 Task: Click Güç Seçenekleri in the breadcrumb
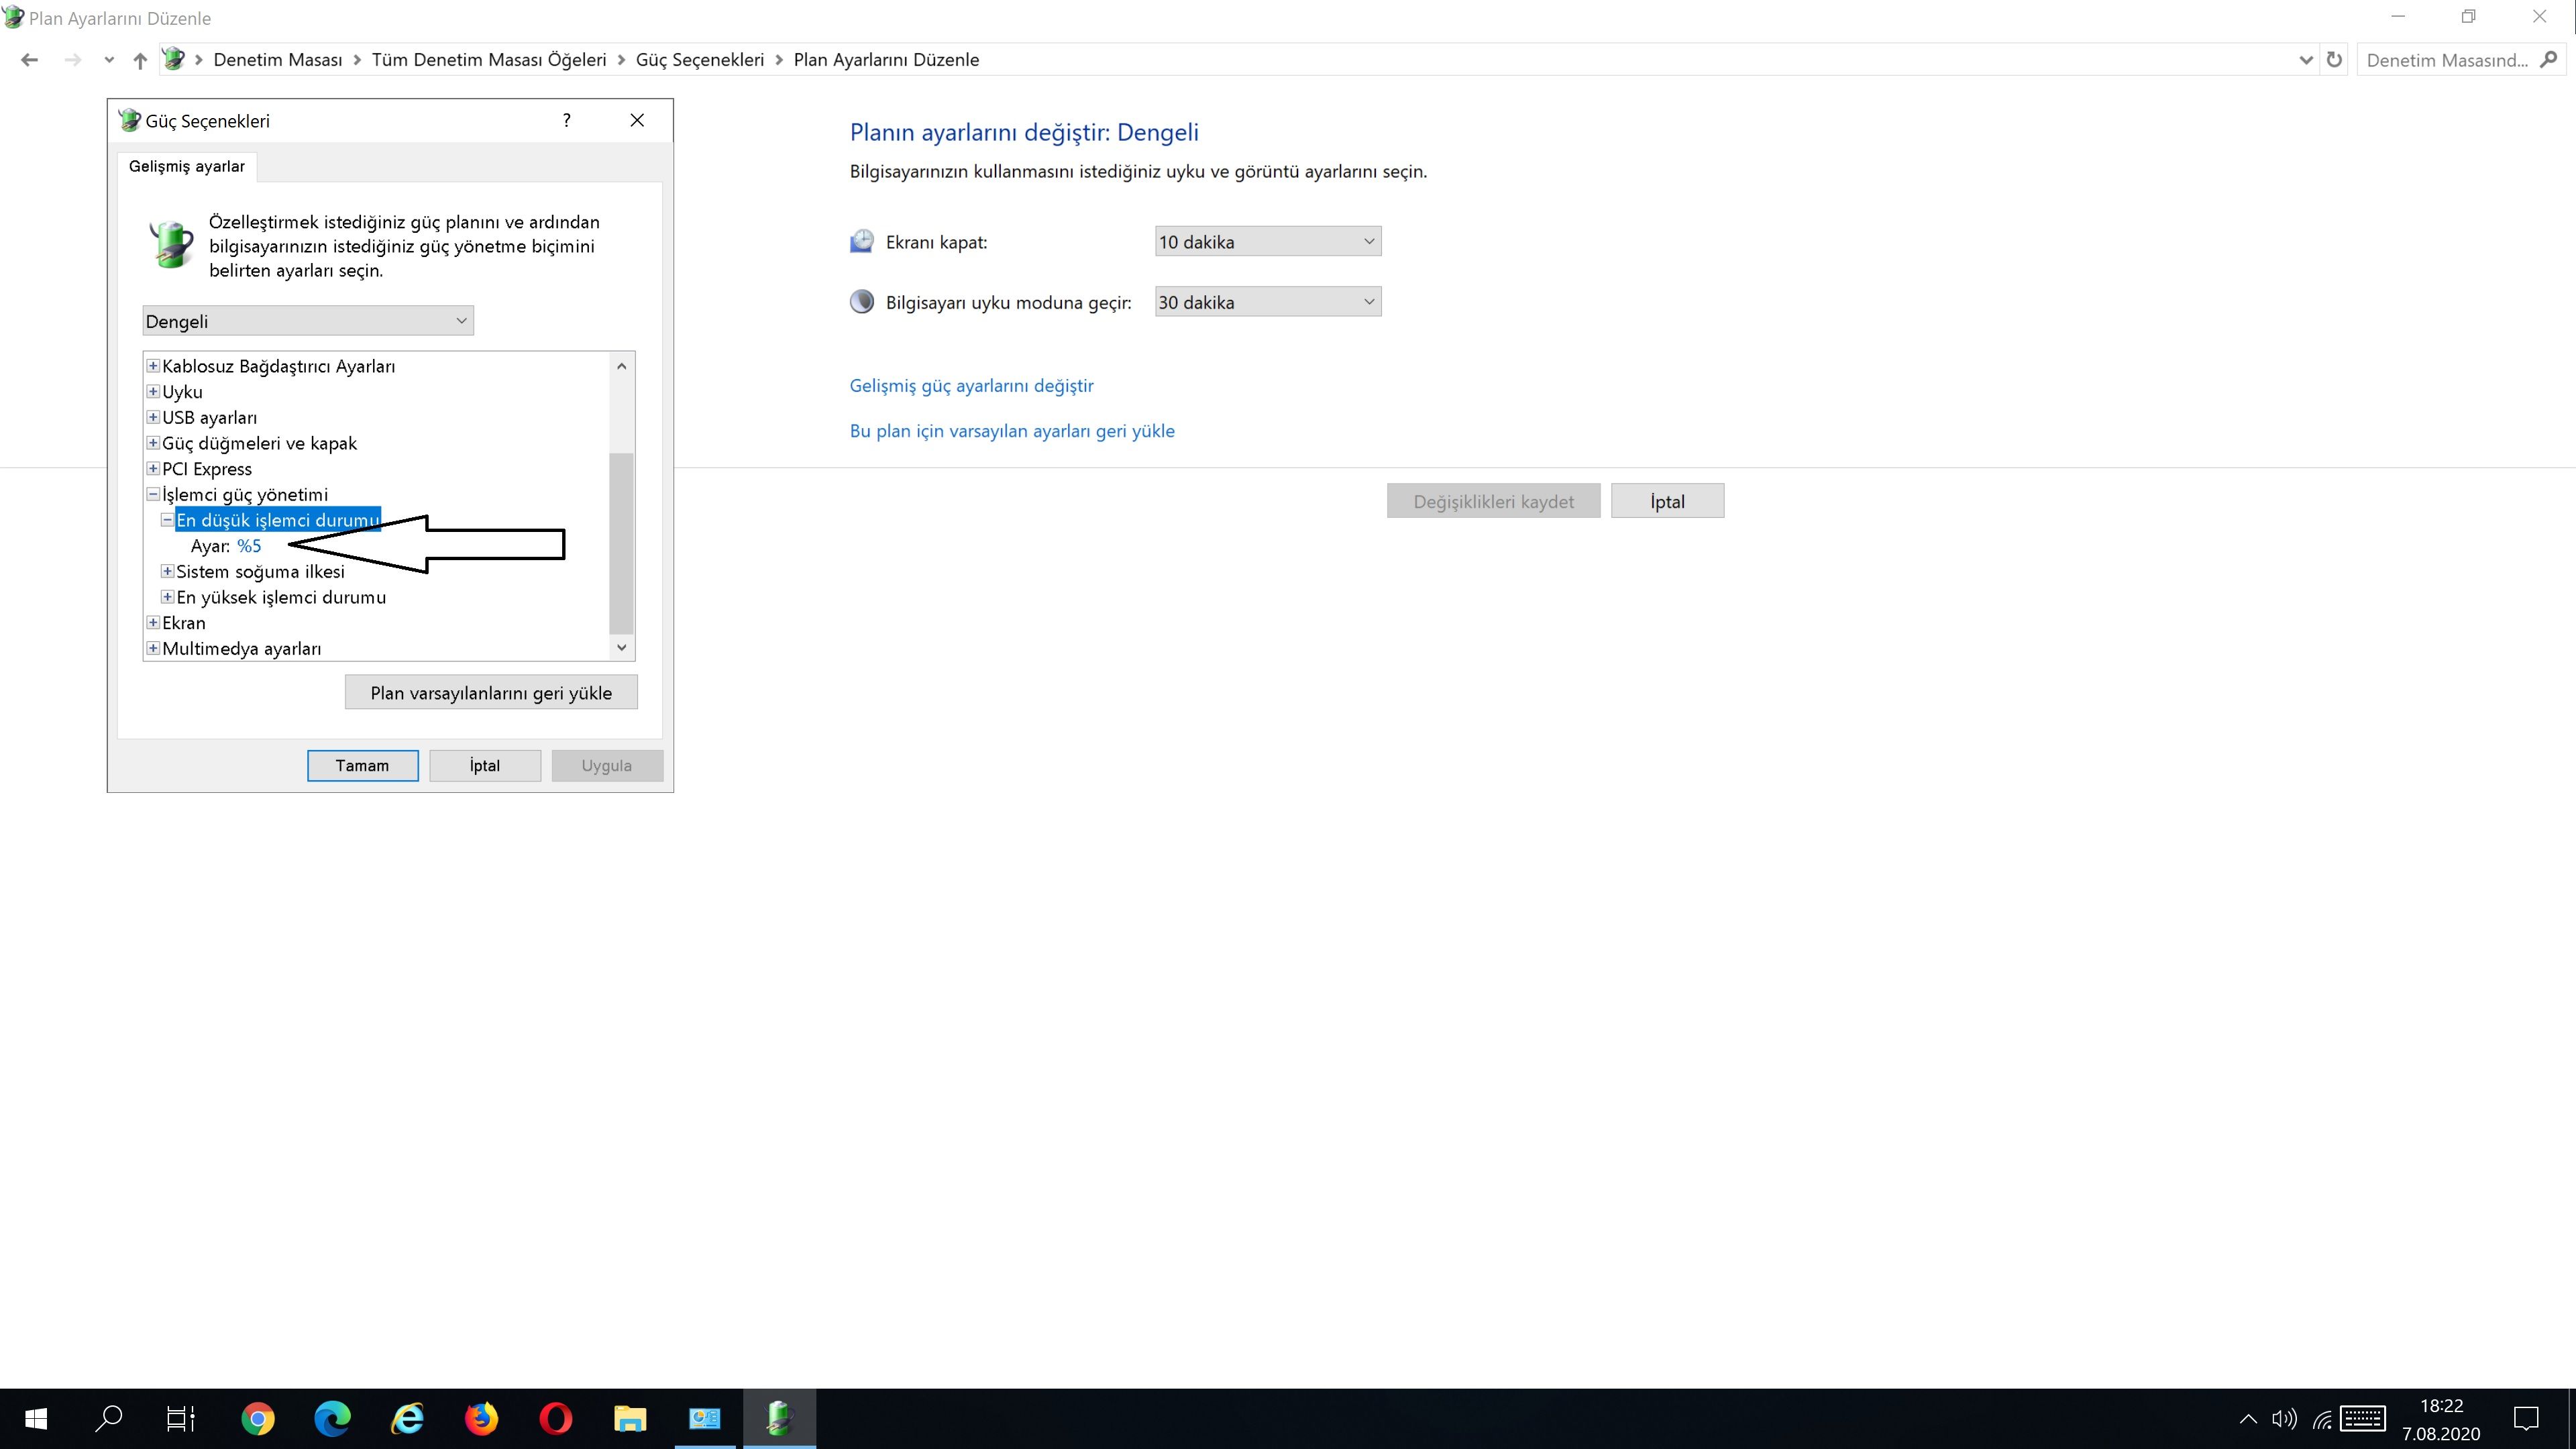pos(699,60)
